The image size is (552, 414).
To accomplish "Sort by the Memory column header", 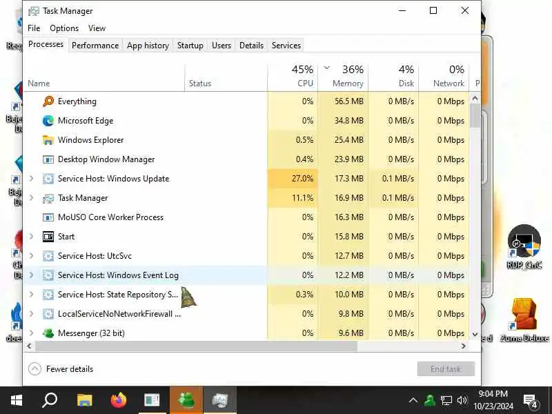I will [x=343, y=77].
